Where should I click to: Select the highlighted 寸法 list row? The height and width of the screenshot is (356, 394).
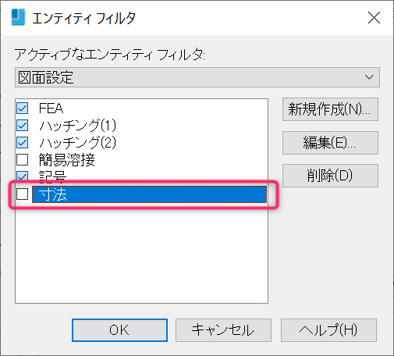(150, 194)
